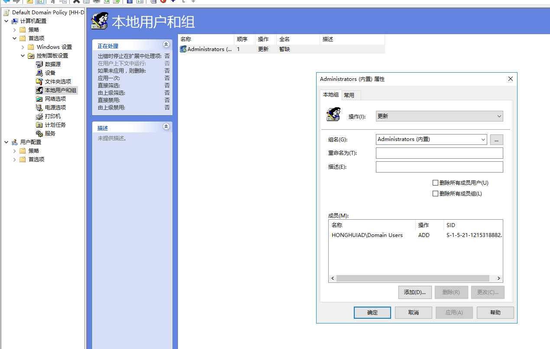Toggle the show/hide console tree icon
This screenshot has height=349, width=550.
pos(39,2)
